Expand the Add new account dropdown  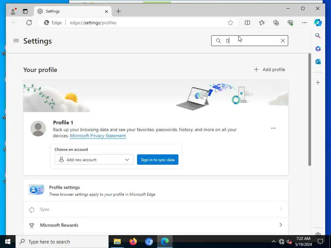94,160
